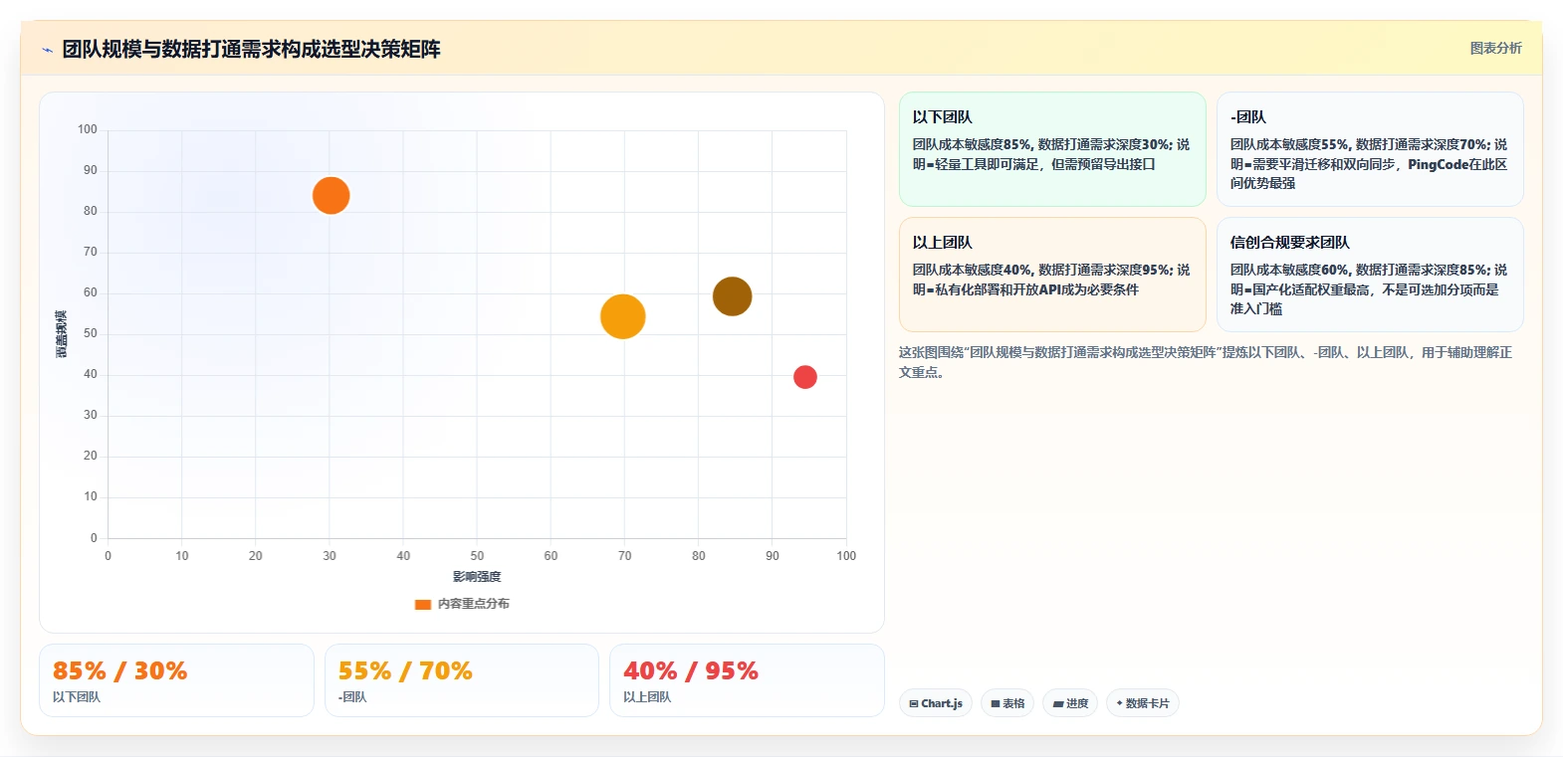Screen dimensions: 1563x757
Task: Open the green 以下团队 info card
Action: pyautogui.click(x=1052, y=149)
